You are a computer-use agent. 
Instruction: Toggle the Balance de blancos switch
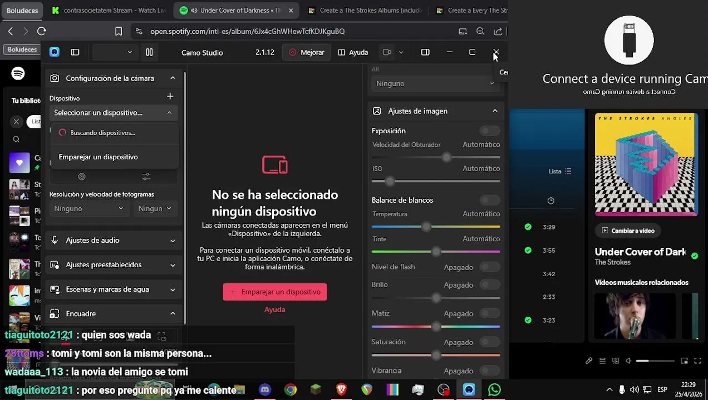pyautogui.click(x=490, y=200)
